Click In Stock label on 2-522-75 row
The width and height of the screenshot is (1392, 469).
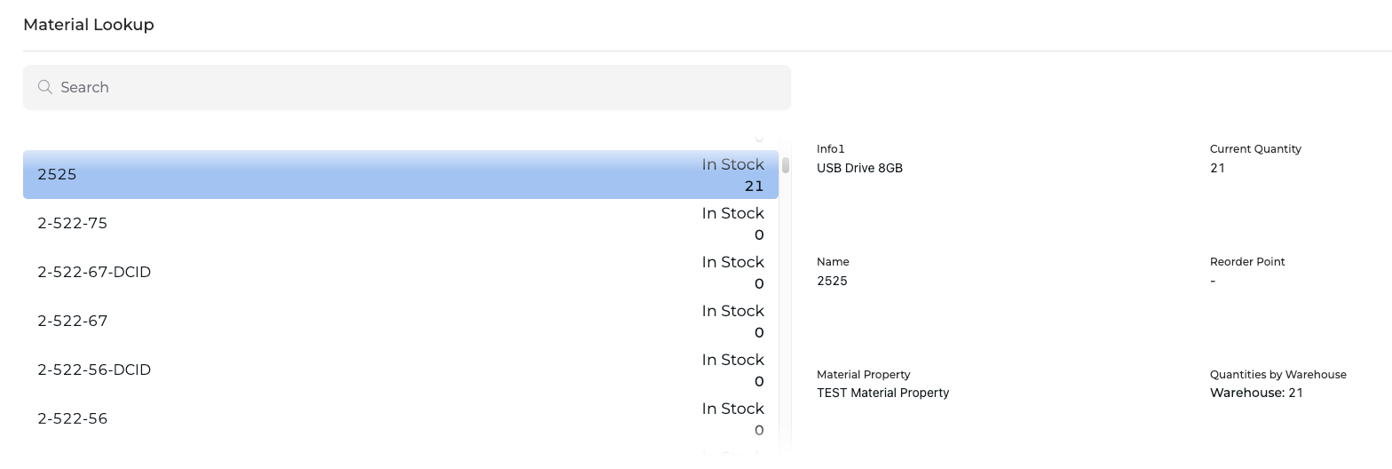(x=732, y=213)
